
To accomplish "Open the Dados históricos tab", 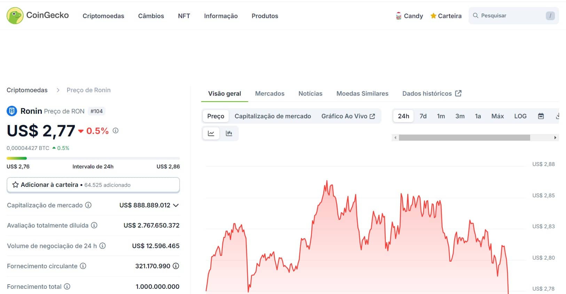I will [432, 94].
